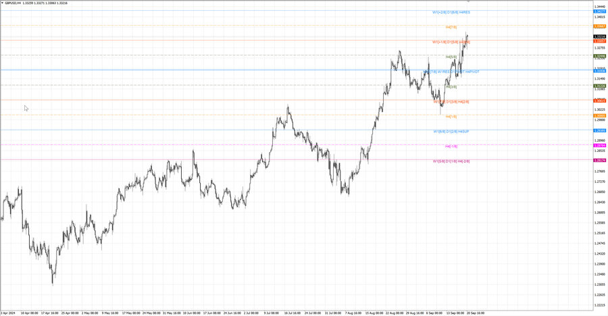The width and height of the screenshot is (608, 316).
Task: Click the orange 1.33667 price tag
Action: coord(599,26)
